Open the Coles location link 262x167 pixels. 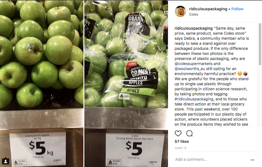194,14
